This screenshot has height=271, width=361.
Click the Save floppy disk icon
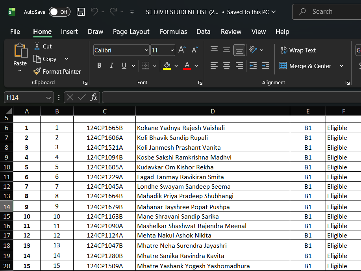click(81, 12)
